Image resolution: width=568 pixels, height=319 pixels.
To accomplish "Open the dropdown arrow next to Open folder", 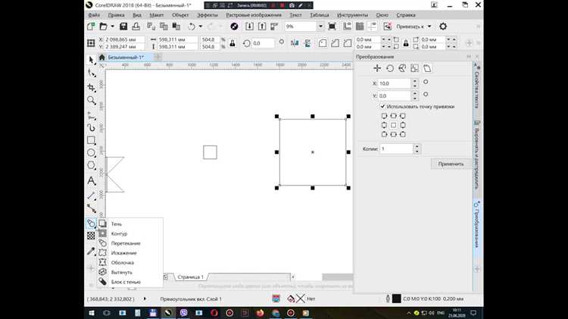I will pyautogui.click(x=112, y=27).
